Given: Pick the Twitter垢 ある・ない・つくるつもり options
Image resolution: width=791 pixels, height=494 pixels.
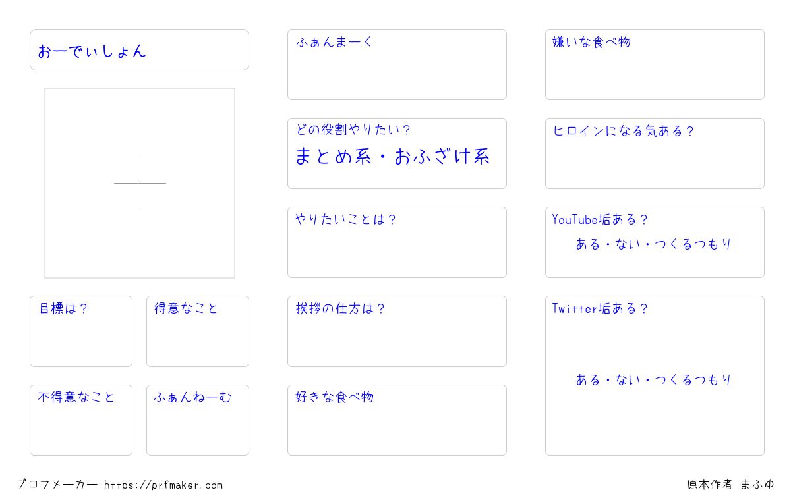Looking at the screenshot, I should pyautogui.click(x=654, y=380).
